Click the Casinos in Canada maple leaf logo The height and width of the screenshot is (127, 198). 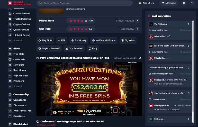10,3
